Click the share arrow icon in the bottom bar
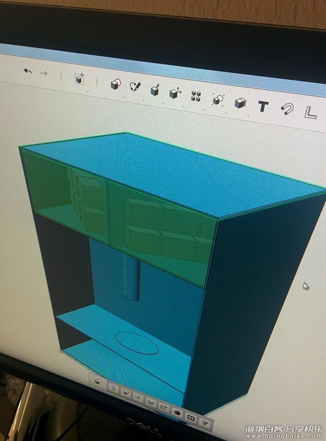Viewport: 326px width, 441px height. tap(163, 407)
